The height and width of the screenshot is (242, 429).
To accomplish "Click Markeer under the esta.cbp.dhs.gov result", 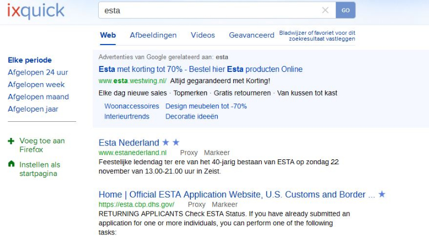I will point(225,204).
